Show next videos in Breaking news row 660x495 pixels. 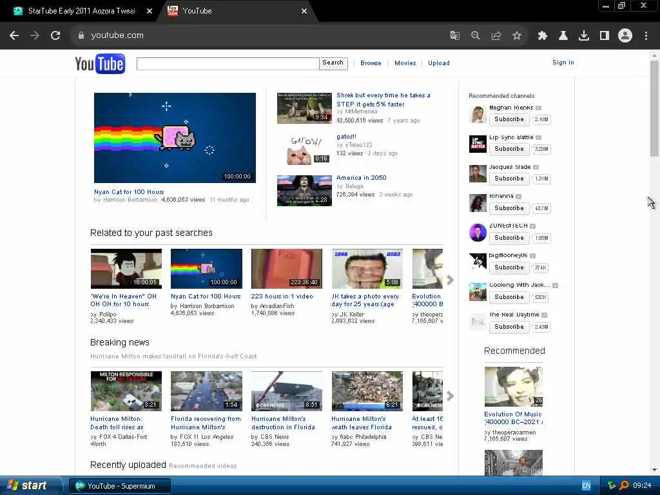click(x=450, y=396)
